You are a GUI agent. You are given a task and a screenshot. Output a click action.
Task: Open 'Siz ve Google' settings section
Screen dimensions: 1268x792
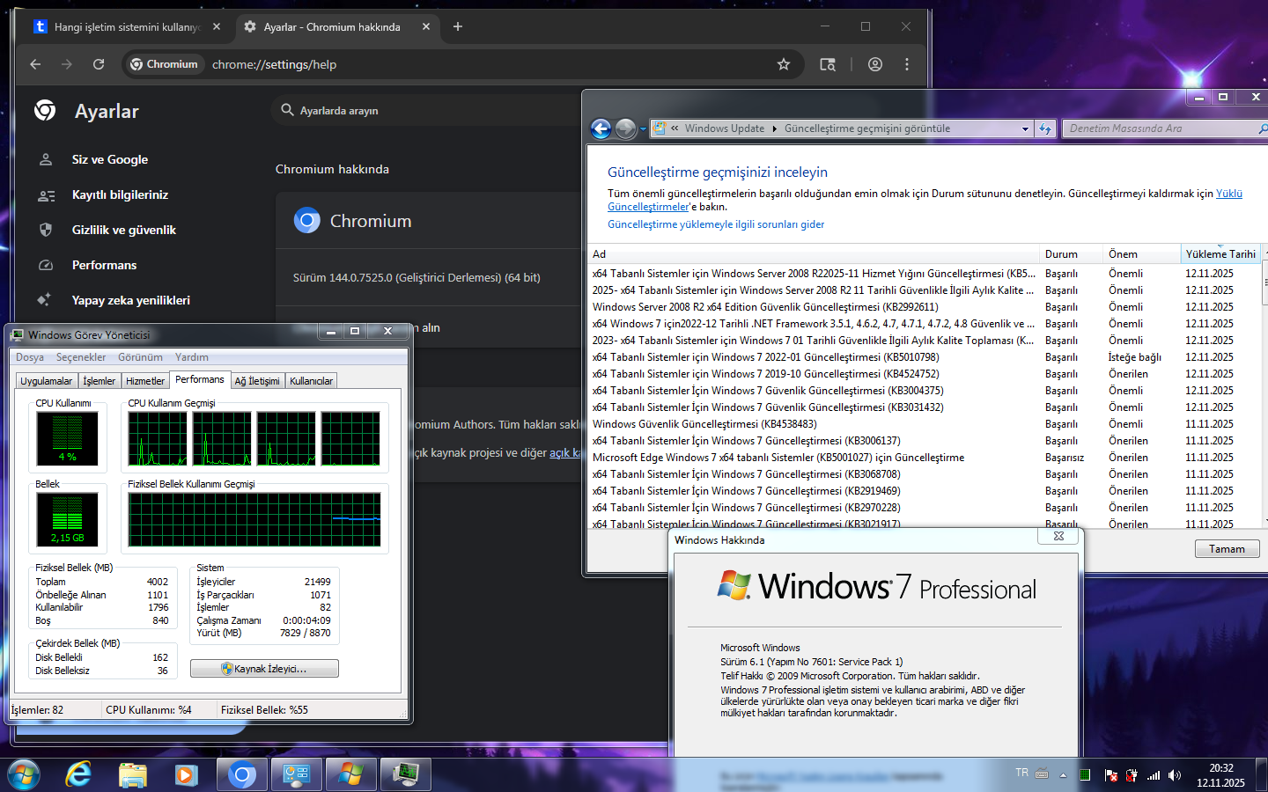110,159
